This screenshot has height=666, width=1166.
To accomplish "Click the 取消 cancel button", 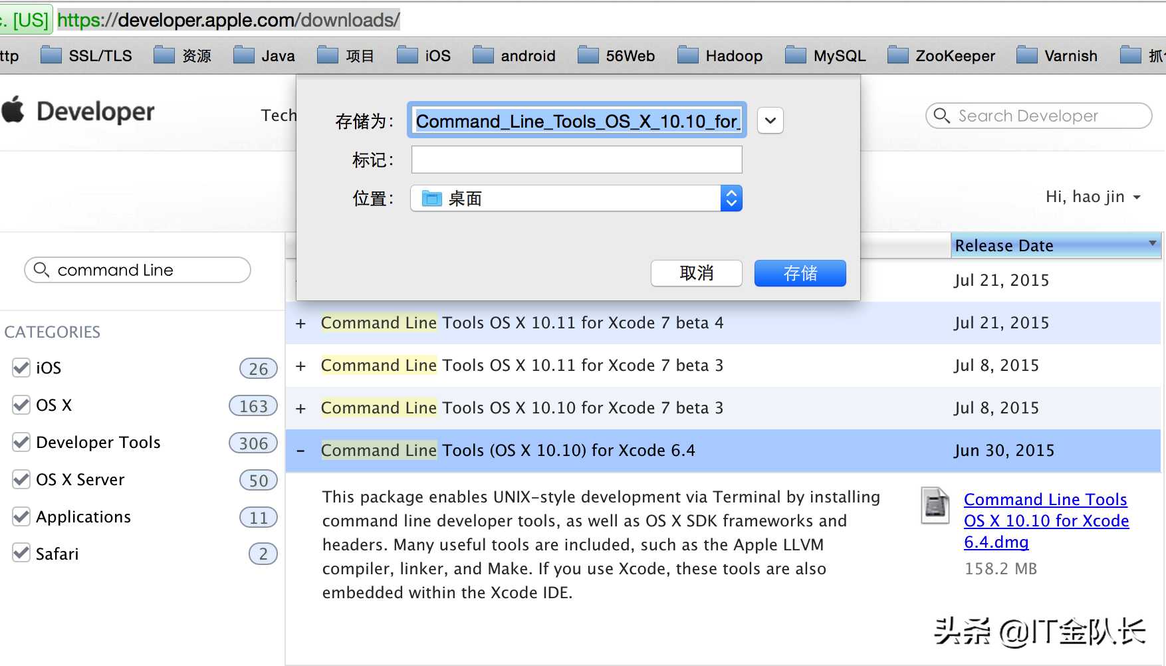I will point(696,273).
